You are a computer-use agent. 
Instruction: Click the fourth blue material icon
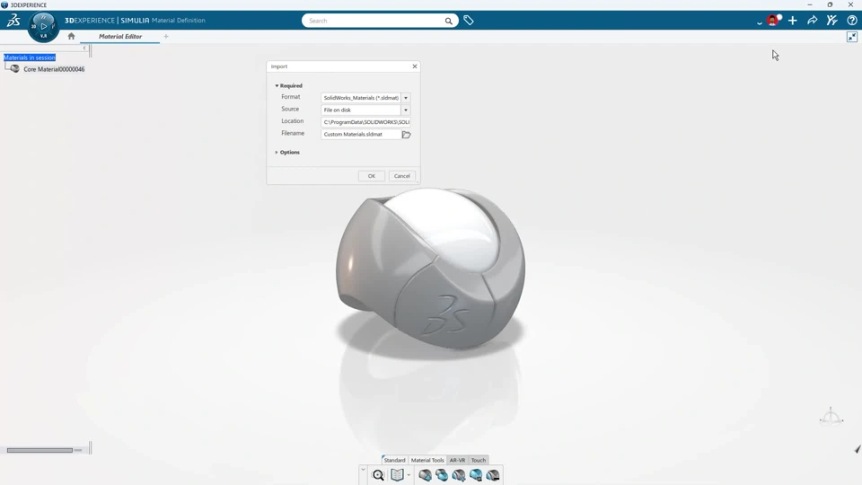476,474
